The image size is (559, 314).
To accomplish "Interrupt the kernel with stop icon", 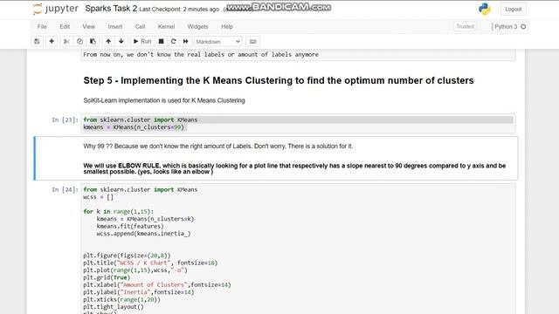I will [161, 41].
